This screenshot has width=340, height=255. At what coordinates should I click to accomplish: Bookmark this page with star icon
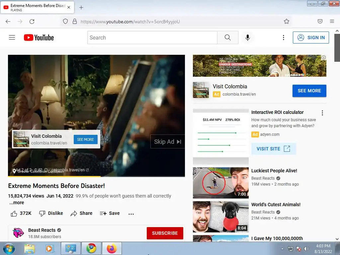click(x=287, y=21)
